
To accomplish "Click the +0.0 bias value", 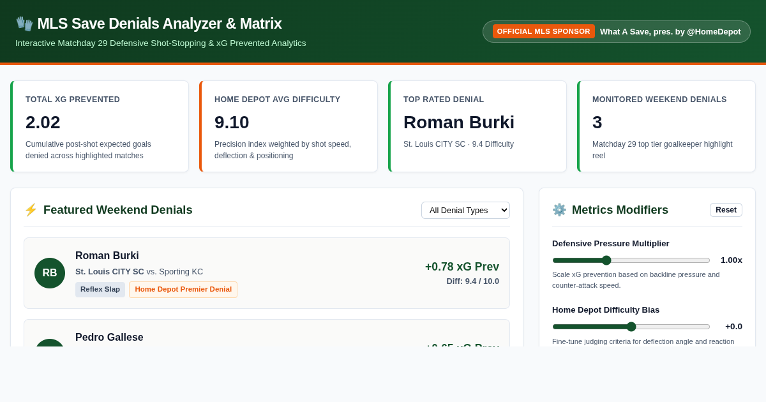I will [733, 327].
